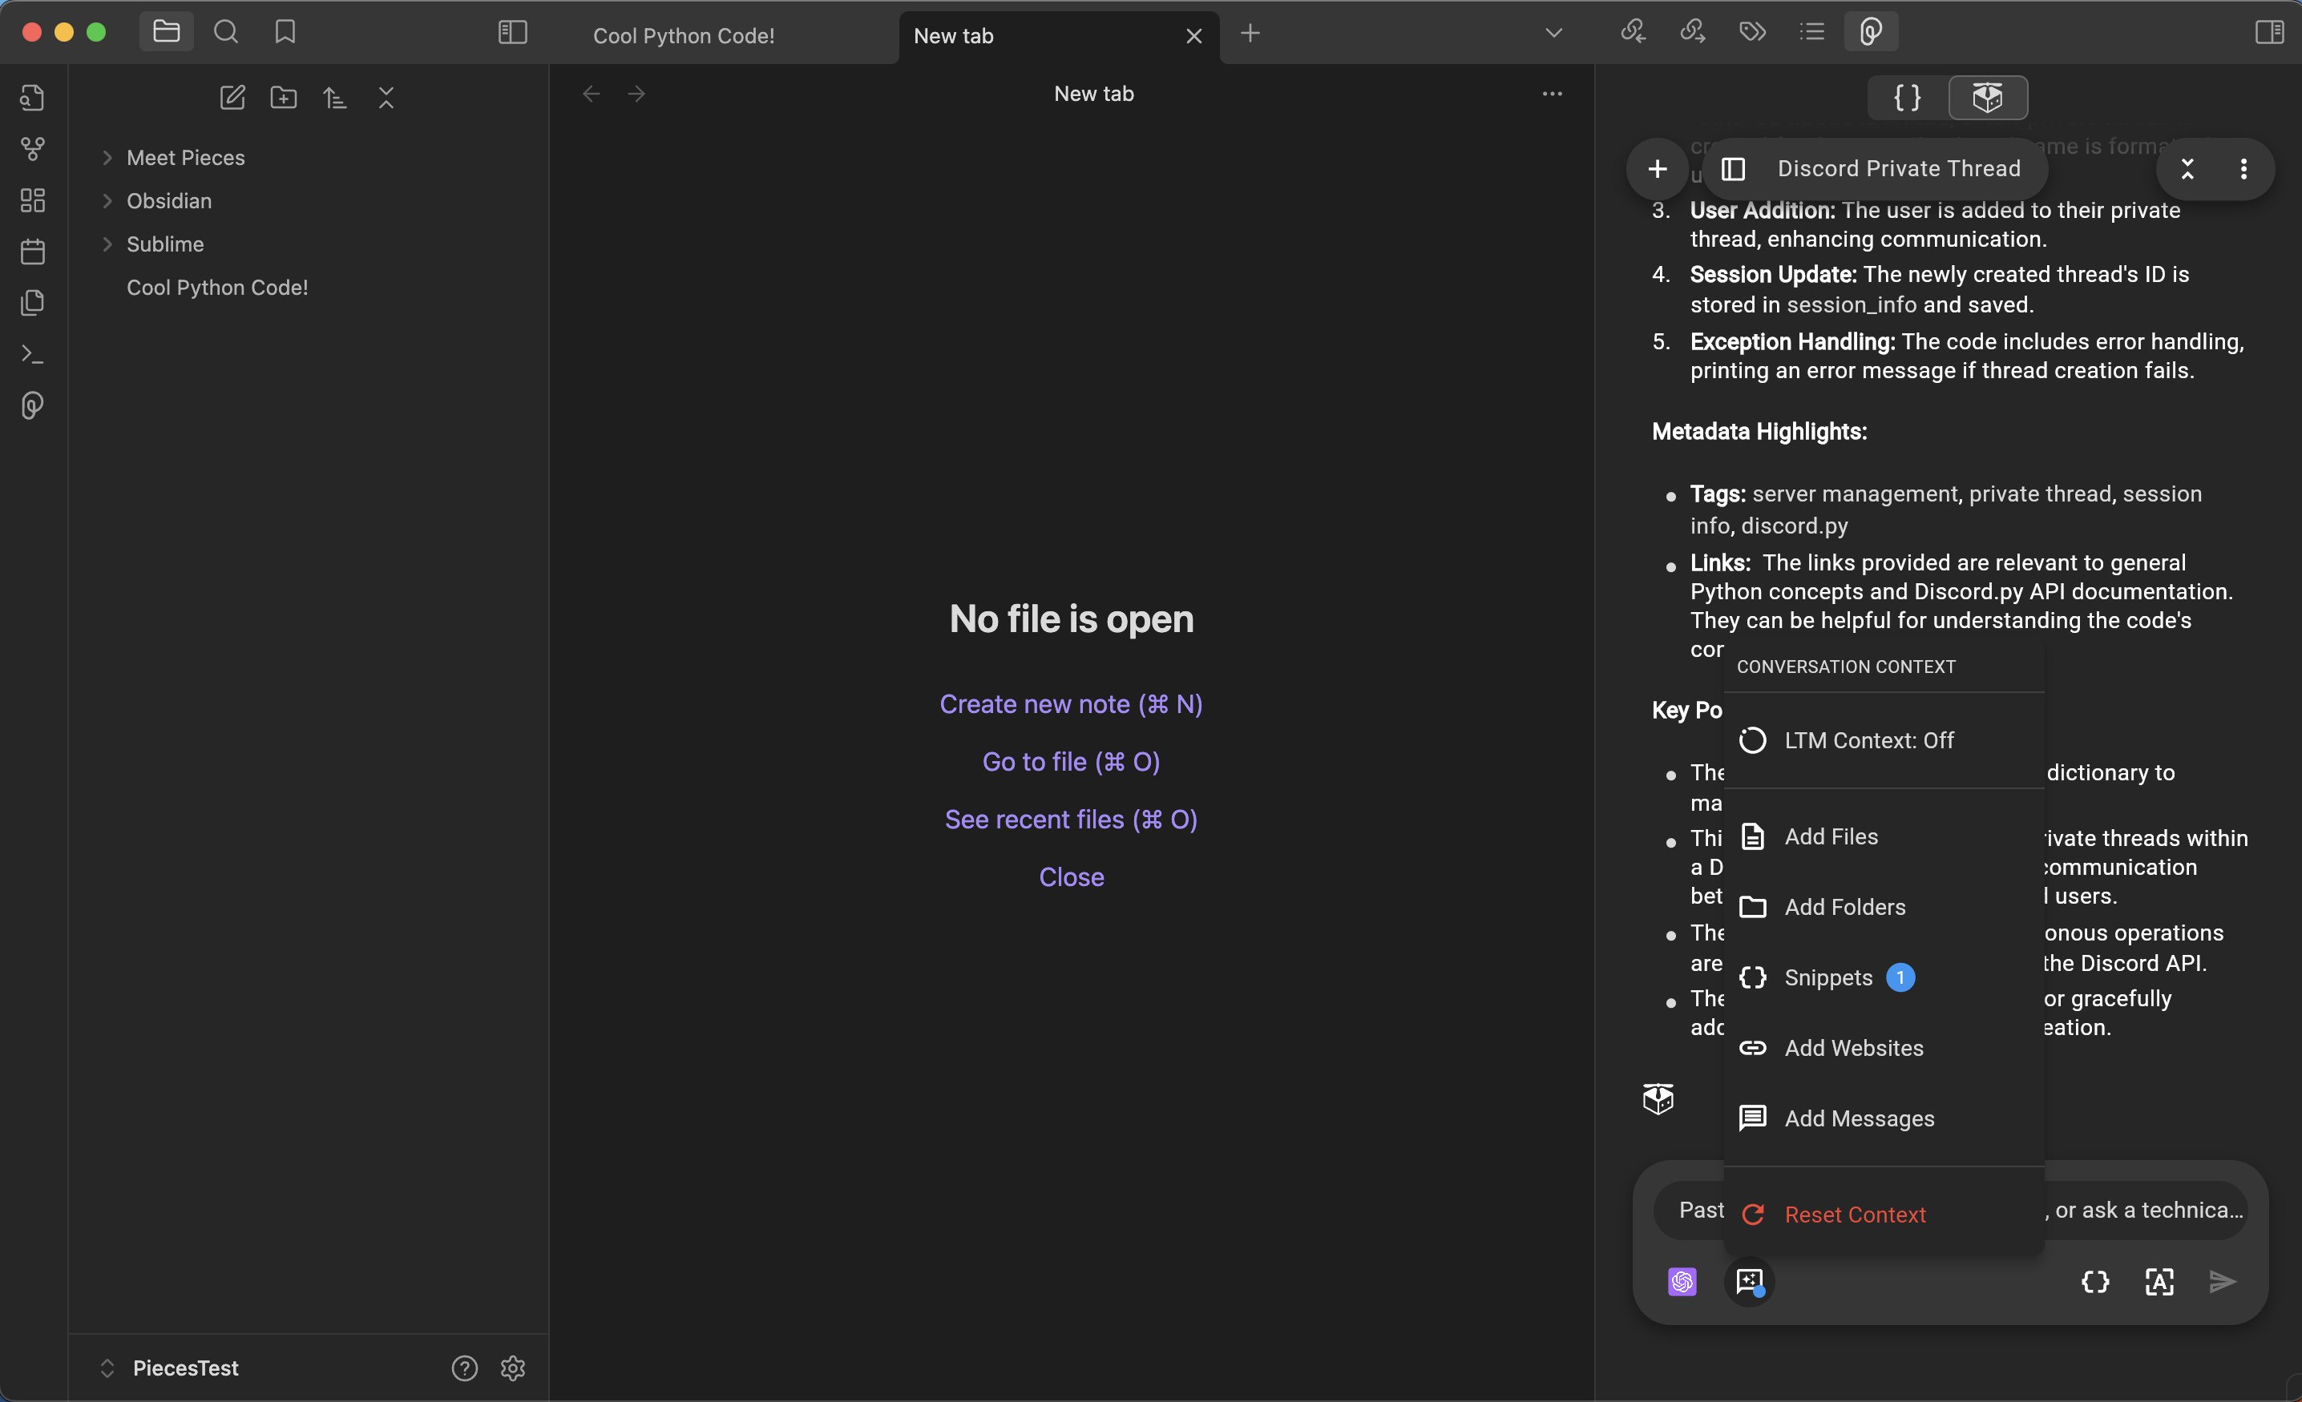Open templates ribbon icon

coord(33,303)
